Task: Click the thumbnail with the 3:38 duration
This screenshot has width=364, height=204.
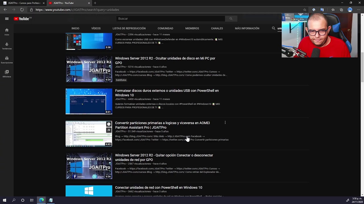Action: tap(89, 41)
